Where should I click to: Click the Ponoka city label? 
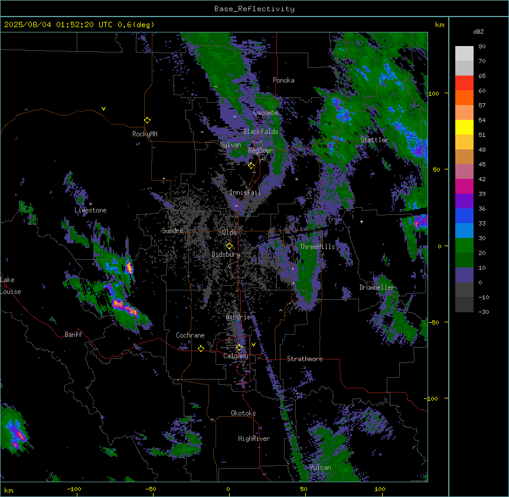pos(283,80)
